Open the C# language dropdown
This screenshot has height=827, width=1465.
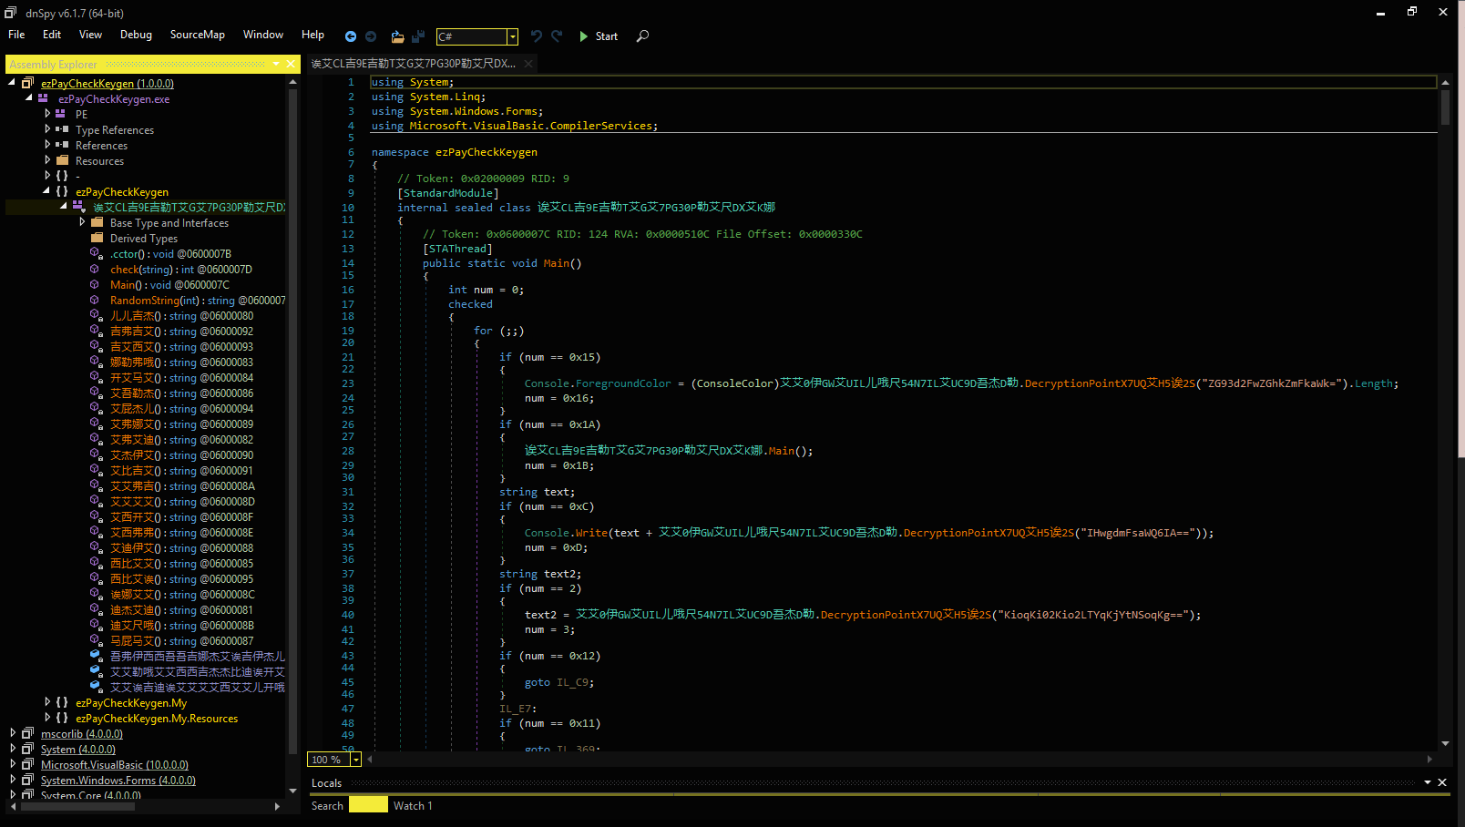(x=513, y=36)
